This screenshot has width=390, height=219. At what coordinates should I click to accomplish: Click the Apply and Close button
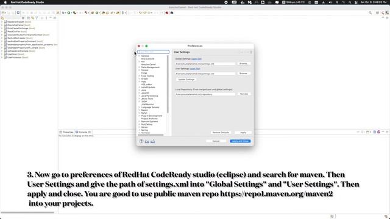(240, 141)
